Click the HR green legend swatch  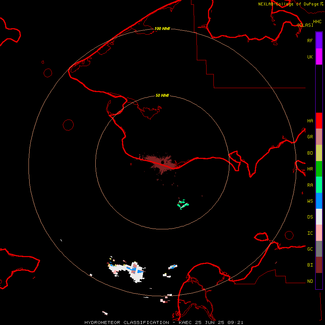click(x=319, y=169)
